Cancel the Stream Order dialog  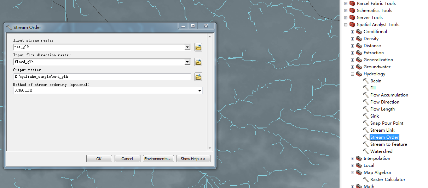[x=127, y=159]
